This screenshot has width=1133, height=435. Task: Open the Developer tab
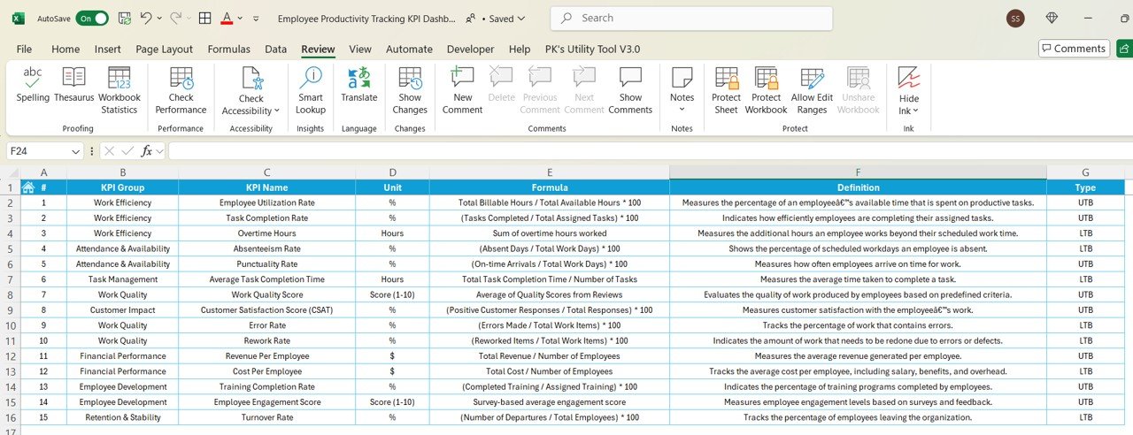(x=470, y=50)
